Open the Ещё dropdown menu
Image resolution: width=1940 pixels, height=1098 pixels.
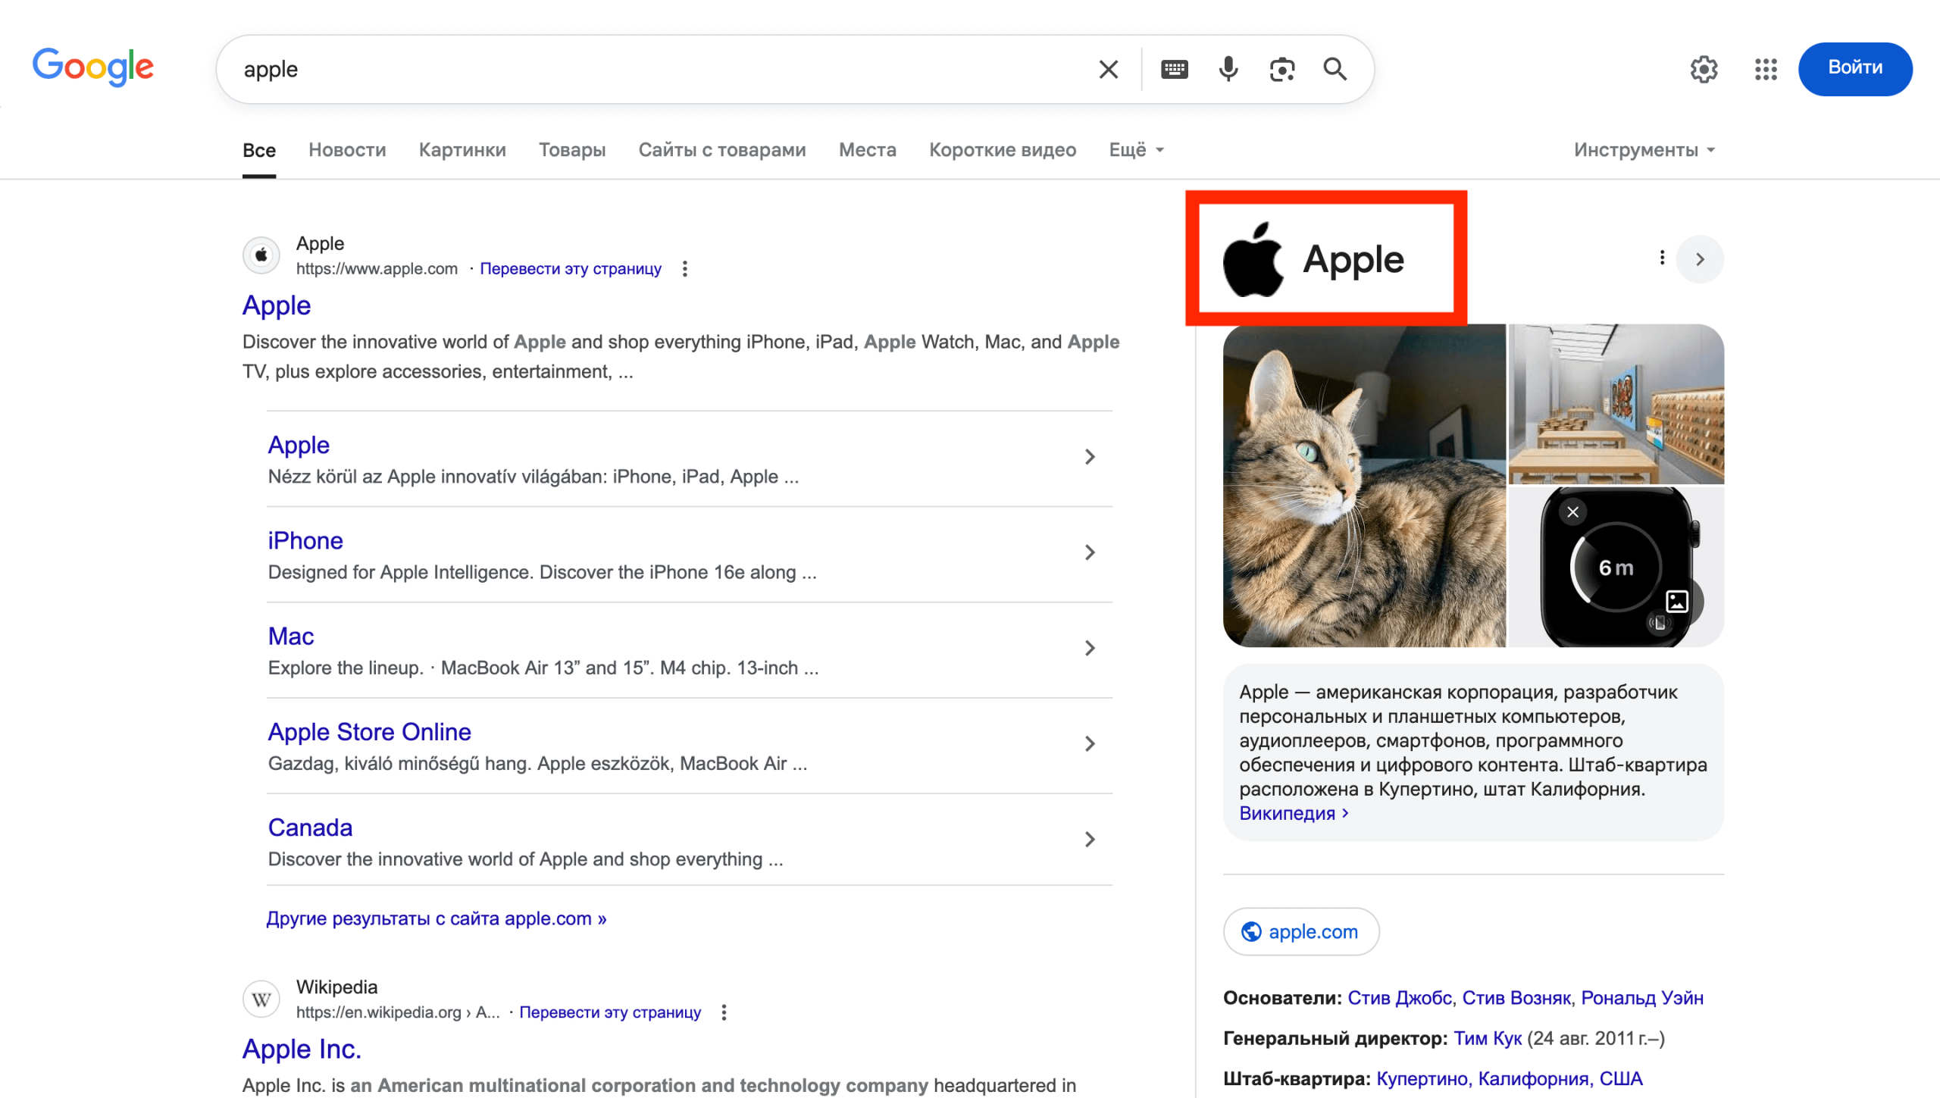[1136, 150]
